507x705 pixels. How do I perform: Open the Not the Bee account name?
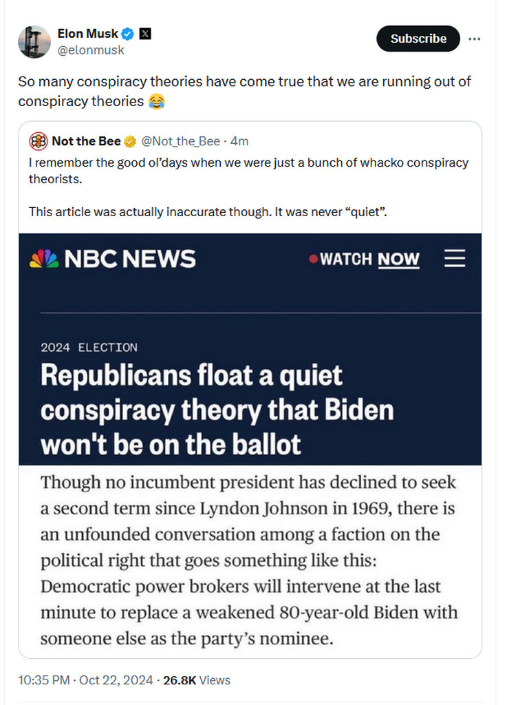point(86,141)
